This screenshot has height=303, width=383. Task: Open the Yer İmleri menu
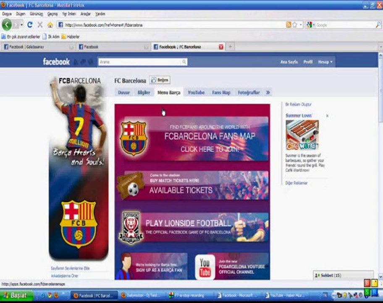(x=69, y=14)
